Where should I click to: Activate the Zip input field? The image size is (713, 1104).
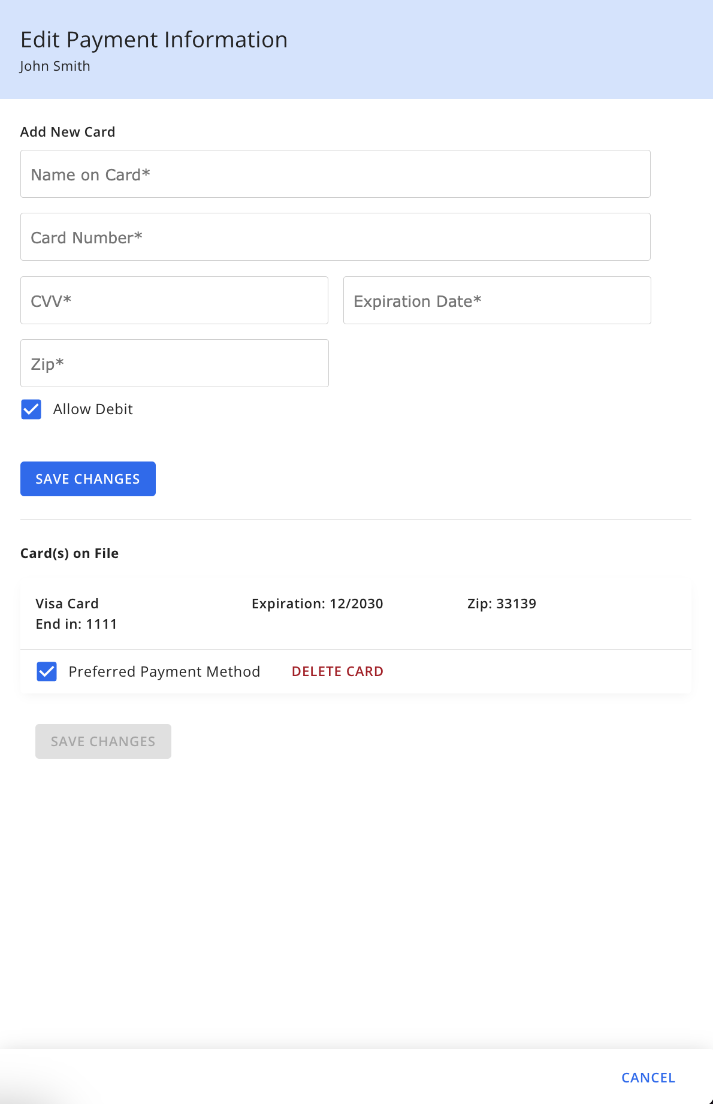pos(174,363)
